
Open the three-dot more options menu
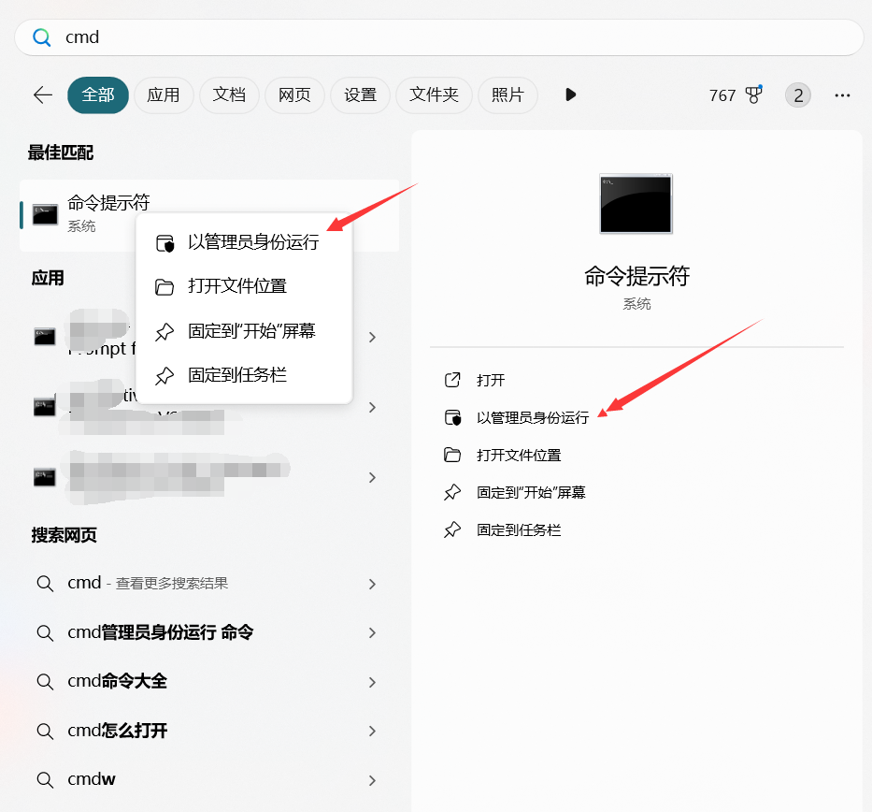point(842,95)
